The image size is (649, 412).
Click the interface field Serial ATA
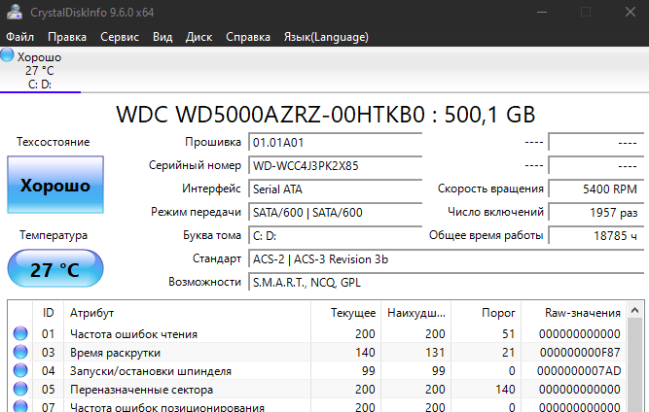pos(336,189)
